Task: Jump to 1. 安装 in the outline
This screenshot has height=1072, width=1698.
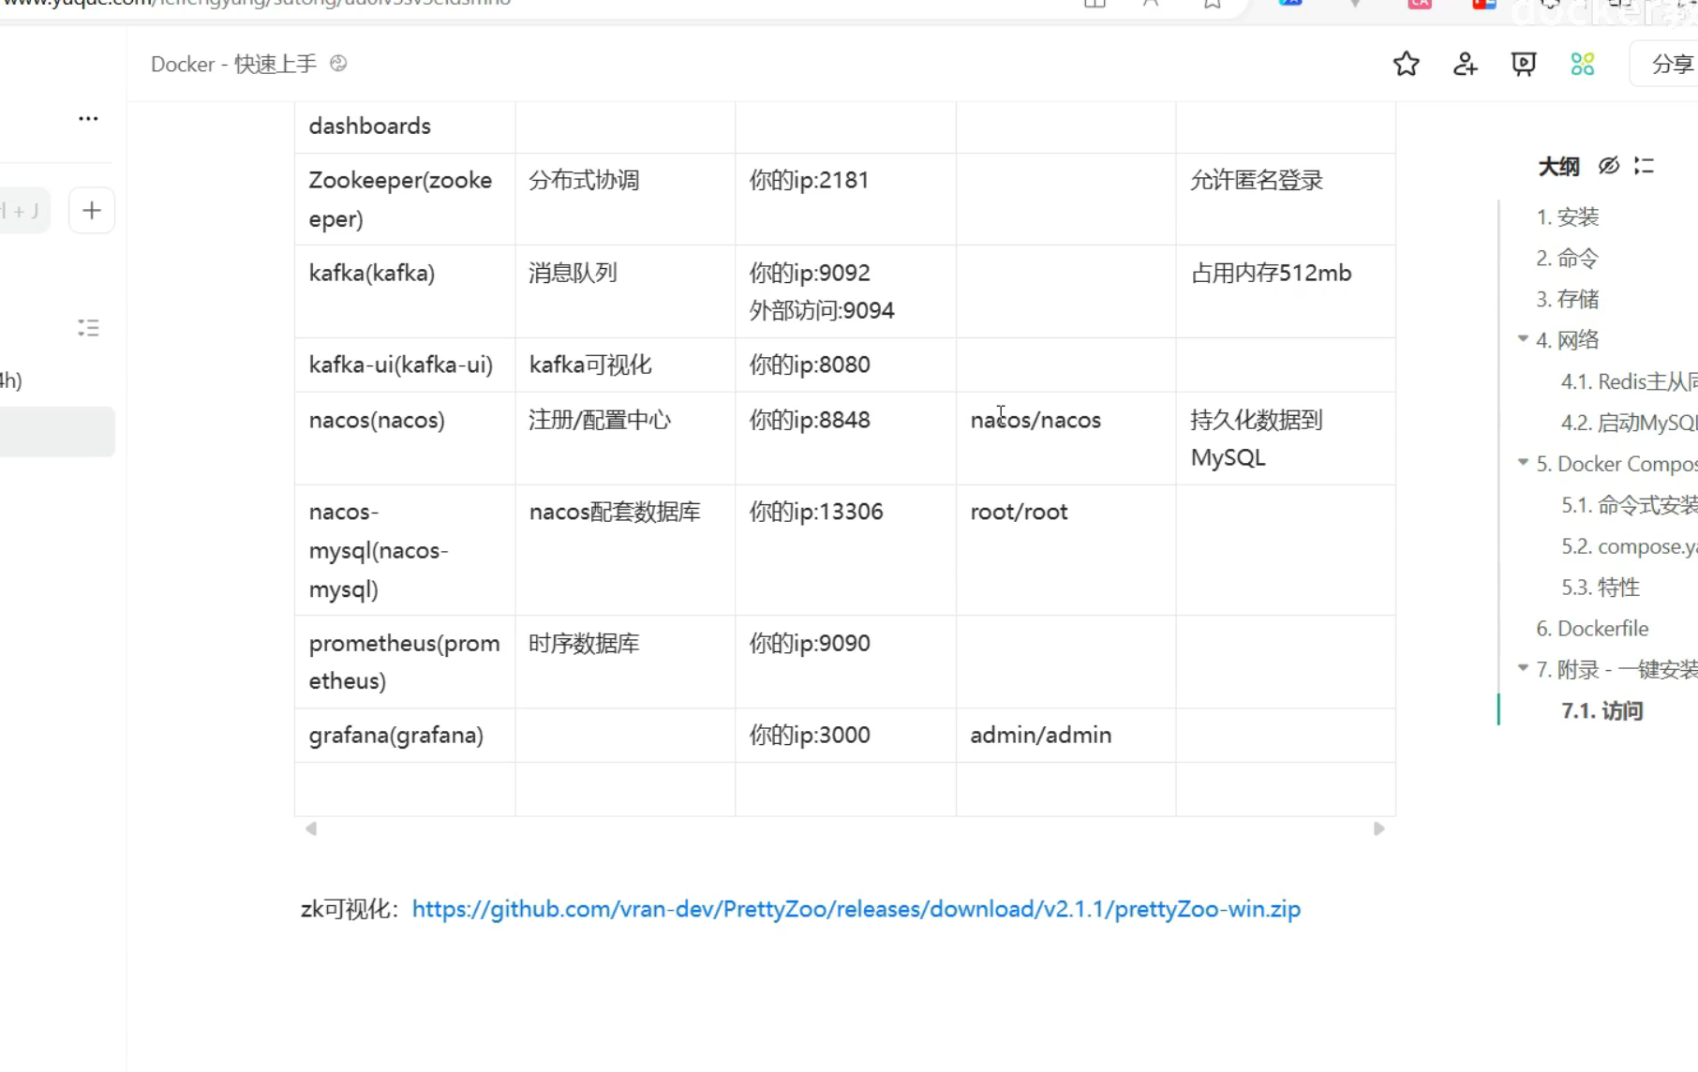Action: point(1568,216)
